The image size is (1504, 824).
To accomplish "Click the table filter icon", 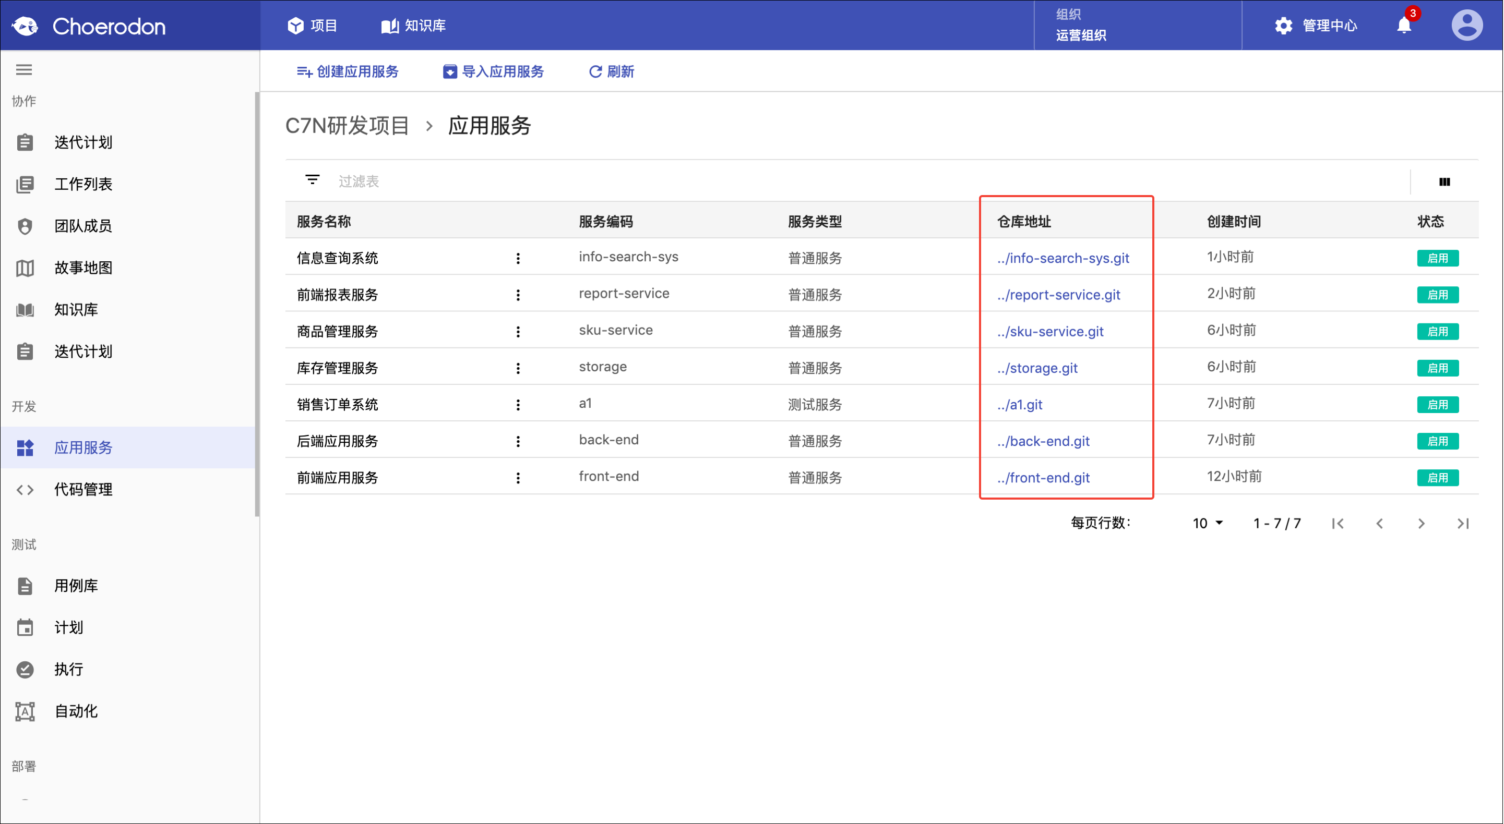I will coord(313,180).
